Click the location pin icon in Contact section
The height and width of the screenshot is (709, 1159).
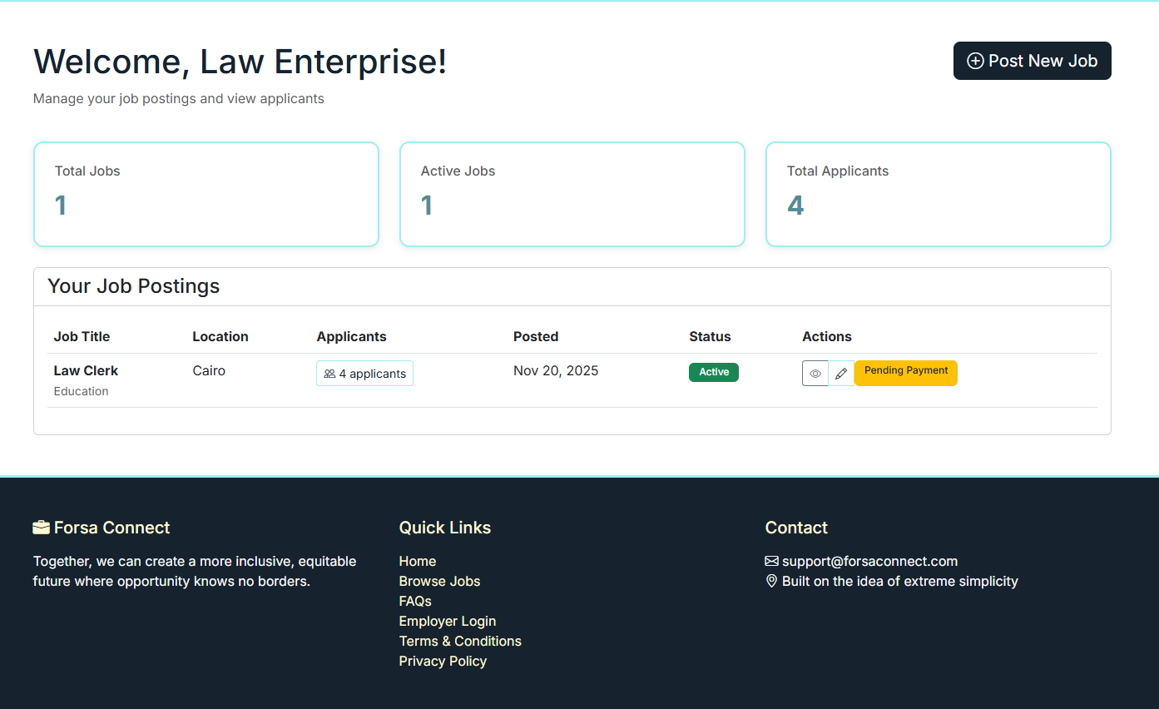click(x=770, y=581)
